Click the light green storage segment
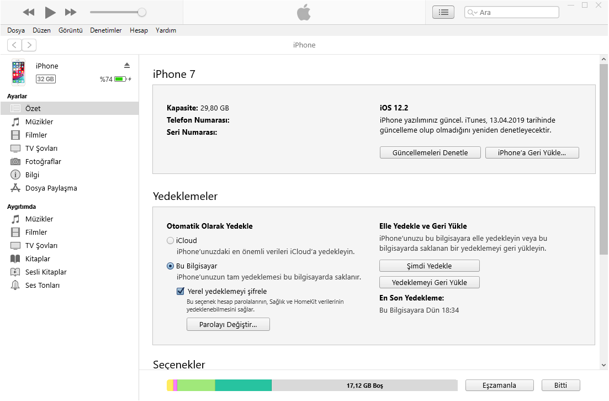The width and height of the screenshot is (609, 401). pyautogui.click(x=196, y=386)
